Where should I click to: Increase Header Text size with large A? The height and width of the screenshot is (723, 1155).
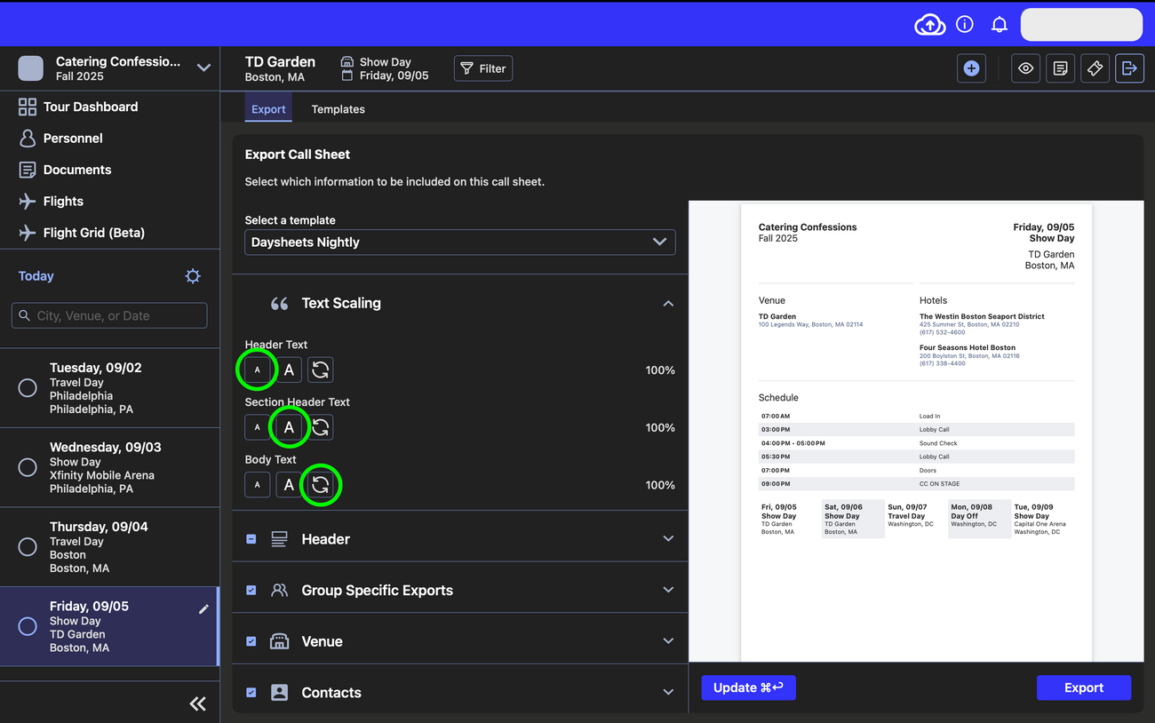(x=289, y=369)
